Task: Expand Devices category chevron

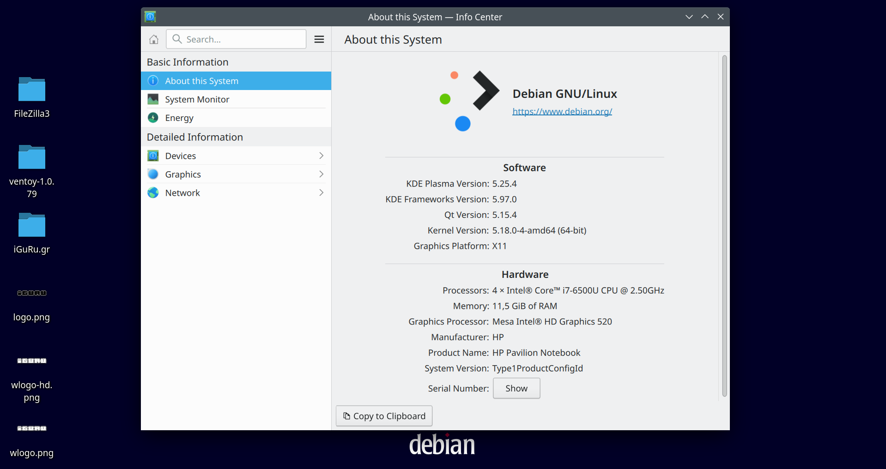Action: (x=322, y=156)
